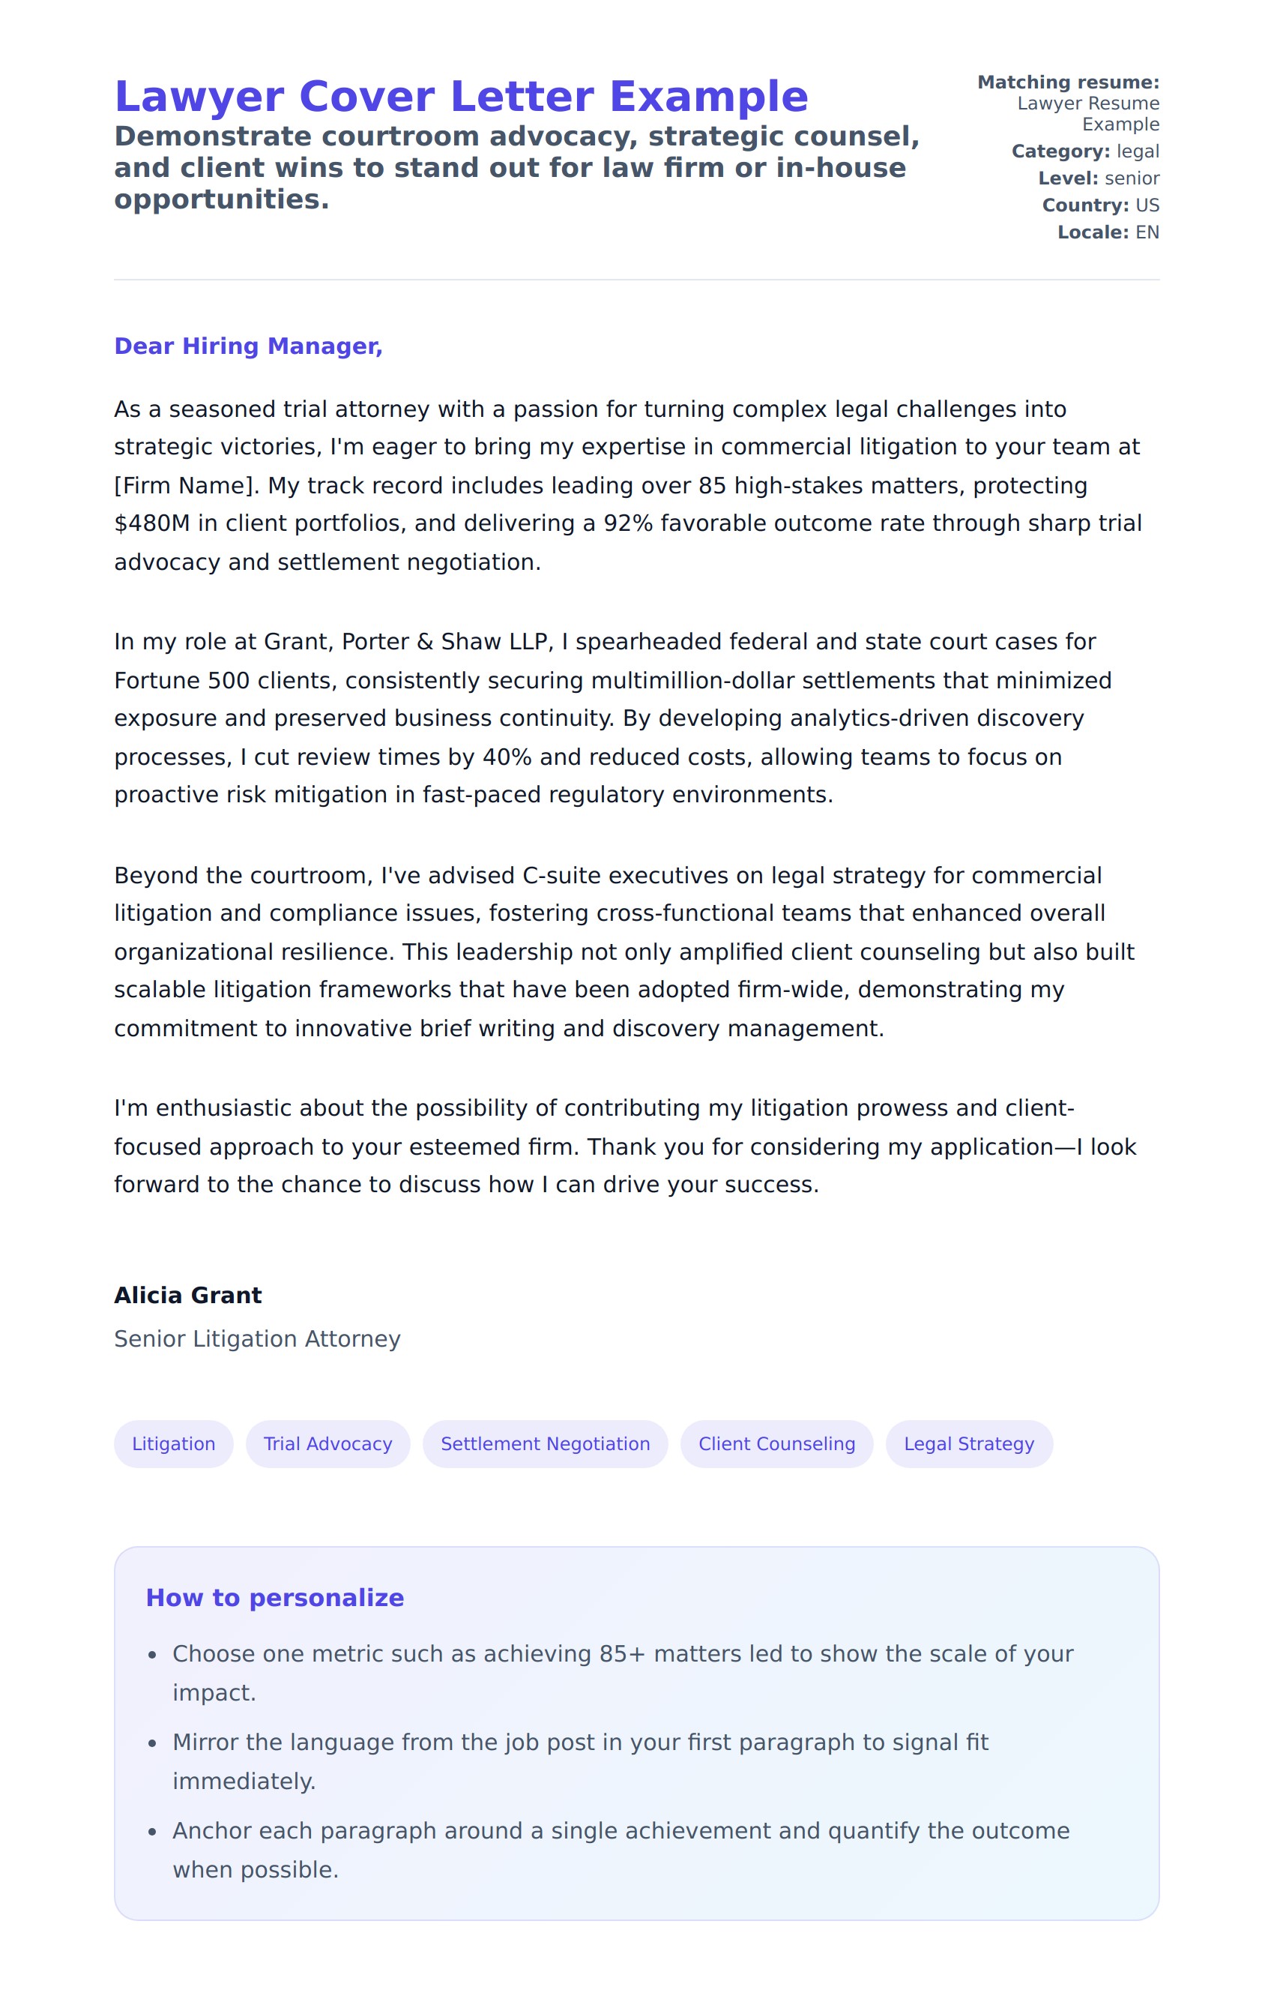Click the Senior Litigation Attorney title
The height and width of the screenshot is (1993, 1274).
257,1339
